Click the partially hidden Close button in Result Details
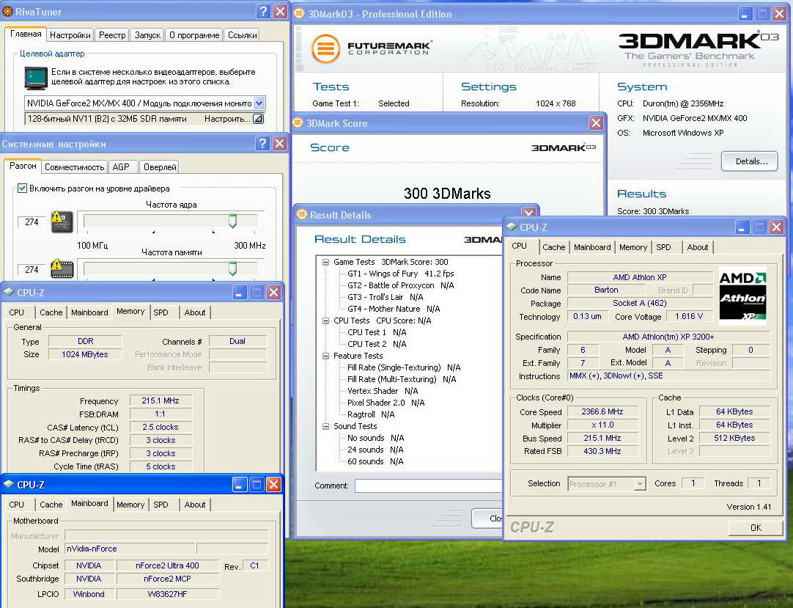This screenshot has width=793, height=608. point(487,519)
